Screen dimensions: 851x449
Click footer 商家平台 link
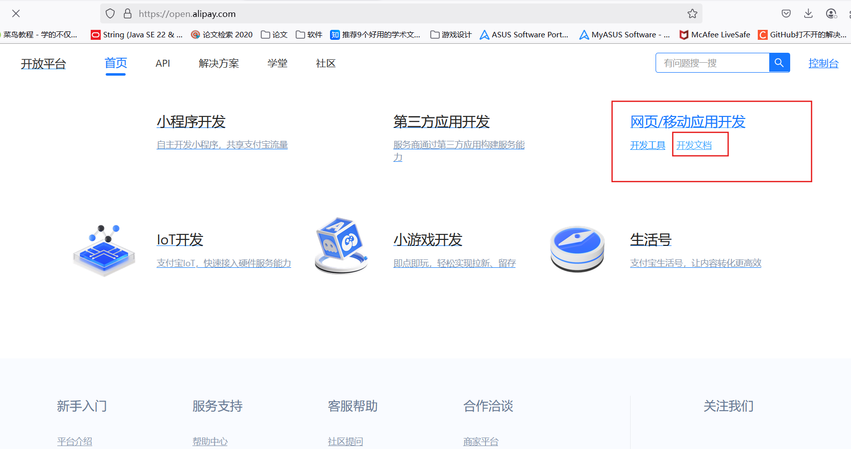[x=481, y=441]
